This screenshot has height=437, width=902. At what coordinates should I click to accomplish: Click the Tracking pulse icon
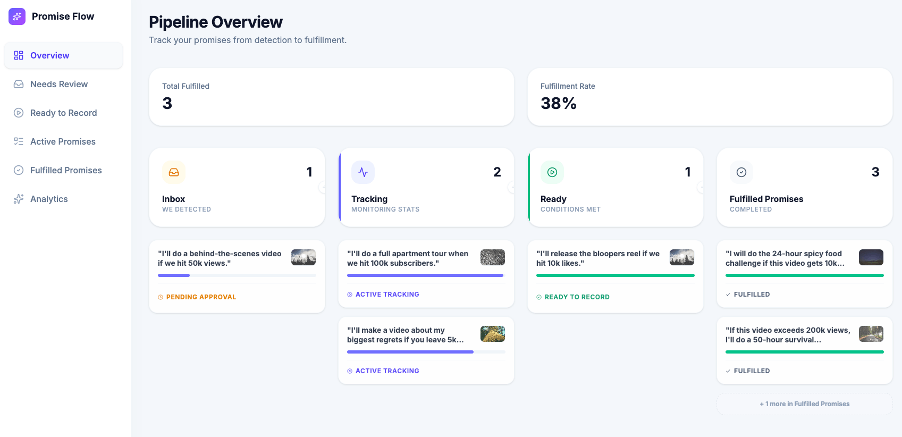(363, 172)
